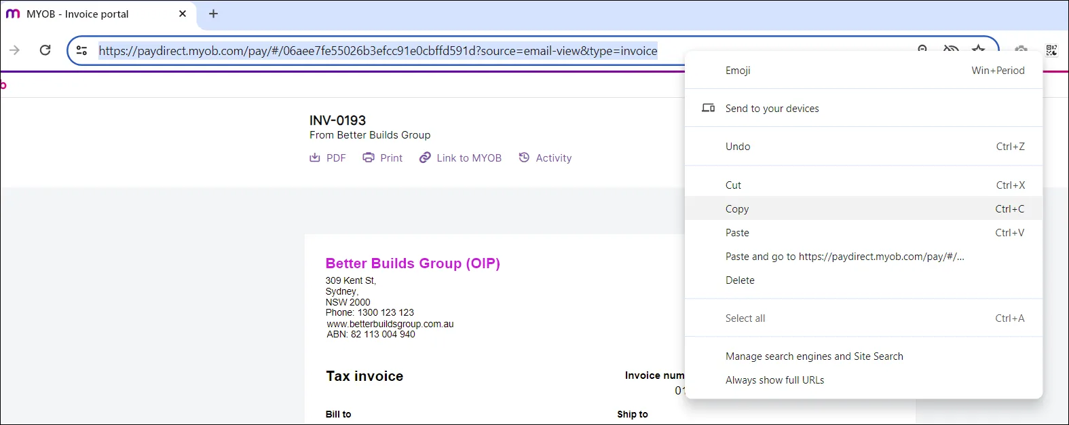Click the ABN: 82 113 004 940 text
Screen dimensions: 1069x425
(x=371, y=334)
